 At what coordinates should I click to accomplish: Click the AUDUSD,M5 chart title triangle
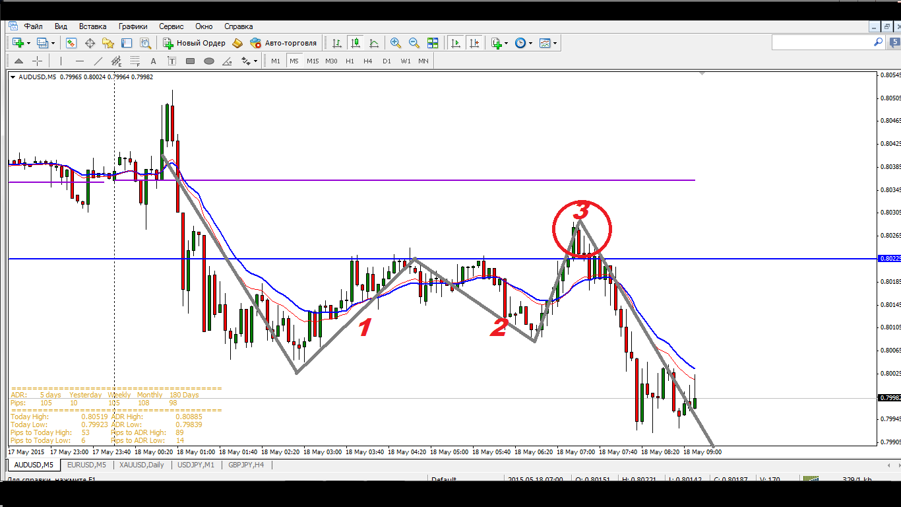14,77
